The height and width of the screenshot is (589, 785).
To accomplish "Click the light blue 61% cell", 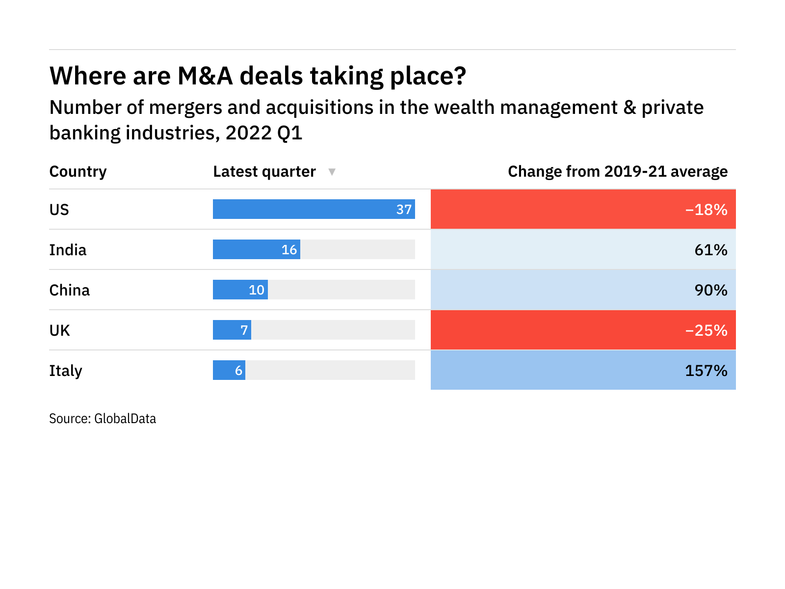I will point(583,249).
